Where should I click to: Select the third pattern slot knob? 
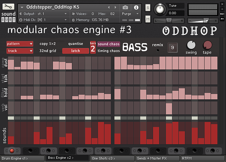(48, 151)
